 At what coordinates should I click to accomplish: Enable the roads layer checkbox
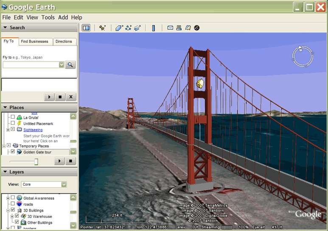(13, 204)
